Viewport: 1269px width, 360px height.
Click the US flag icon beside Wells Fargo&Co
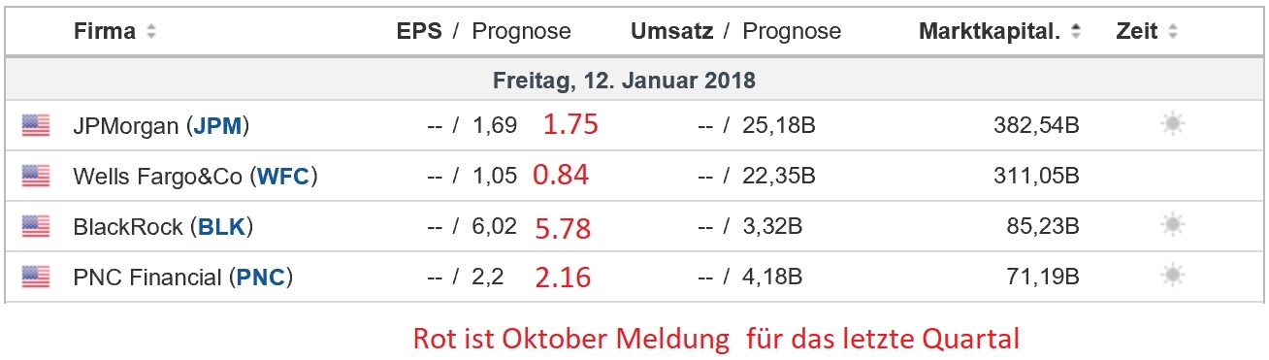tap(36, 176)
